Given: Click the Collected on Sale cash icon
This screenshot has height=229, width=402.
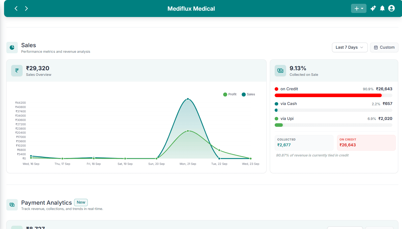Looking at the screenshot, I should (x=280, y=71).
